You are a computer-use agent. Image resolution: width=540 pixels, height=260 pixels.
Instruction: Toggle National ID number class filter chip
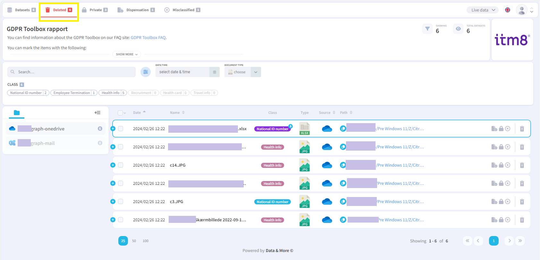point(28,93)
